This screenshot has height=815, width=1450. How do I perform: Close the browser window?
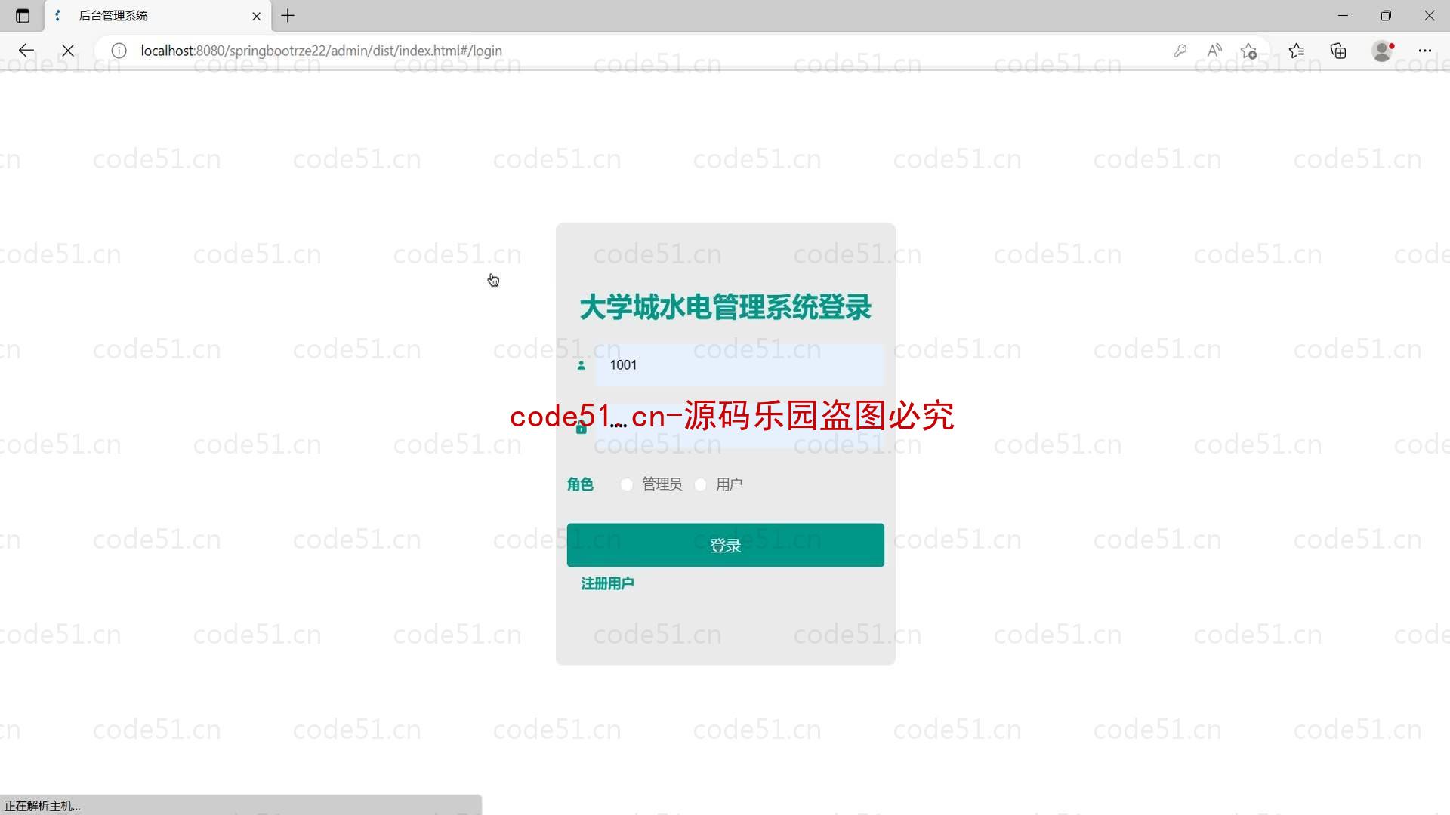1430,16
